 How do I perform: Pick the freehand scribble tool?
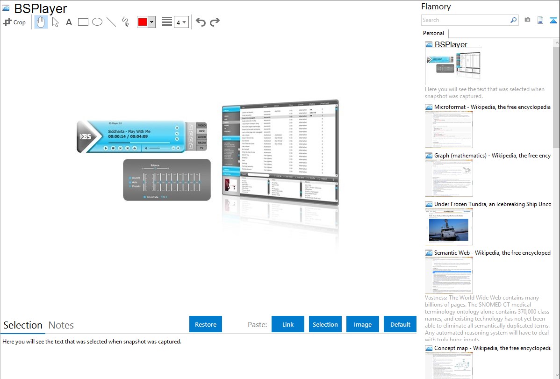[x=125, y=22]
